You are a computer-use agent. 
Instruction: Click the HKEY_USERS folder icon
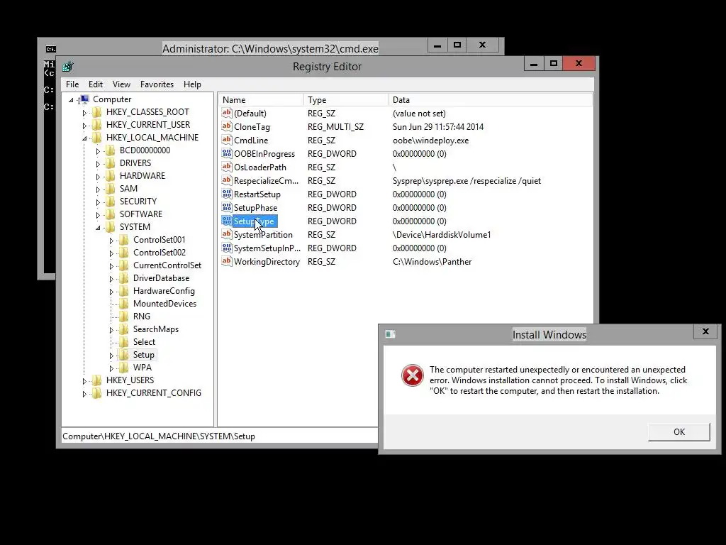97,380
